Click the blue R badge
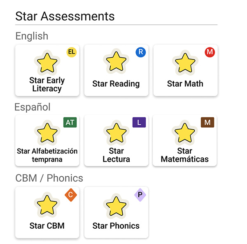Image resolution: width=247 pixels, height=244 pixels. [x=141, y=52]
